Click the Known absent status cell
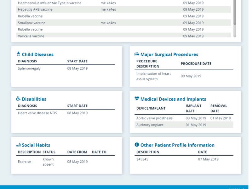252x189 pixels. [x=48, y=162]
